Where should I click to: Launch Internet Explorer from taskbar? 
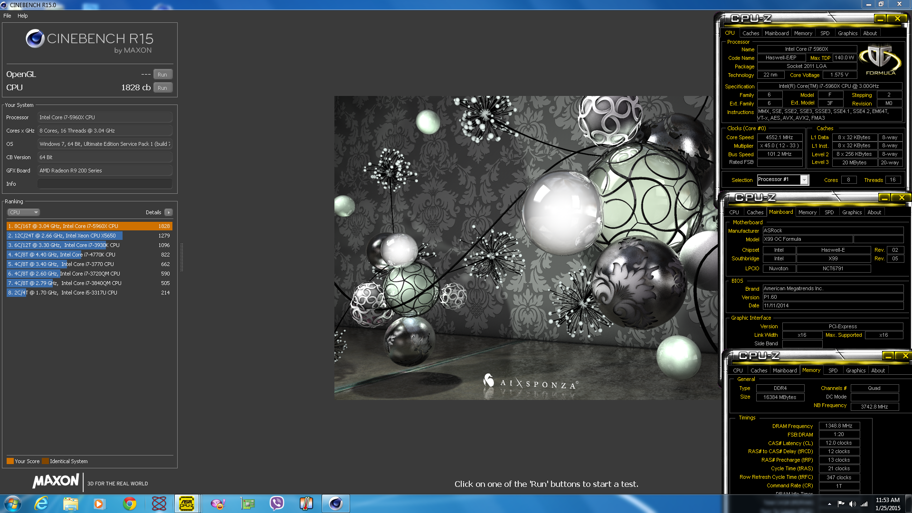coord(42,503)
